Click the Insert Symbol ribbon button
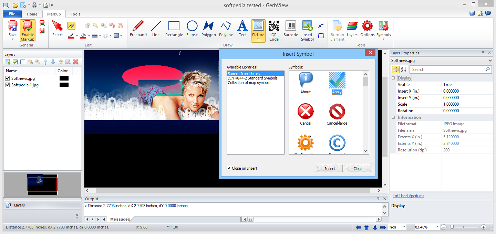Screen dimensions: 496x234 tap(307, 31)
